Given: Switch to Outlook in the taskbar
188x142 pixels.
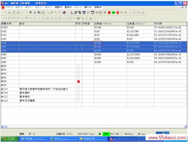Looking at the screenshot, I should 34,139.
